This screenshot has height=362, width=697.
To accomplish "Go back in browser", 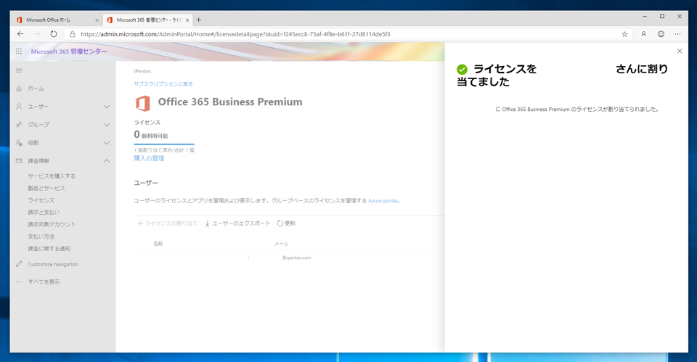I will pyautogui.click(x=20, y=34).
